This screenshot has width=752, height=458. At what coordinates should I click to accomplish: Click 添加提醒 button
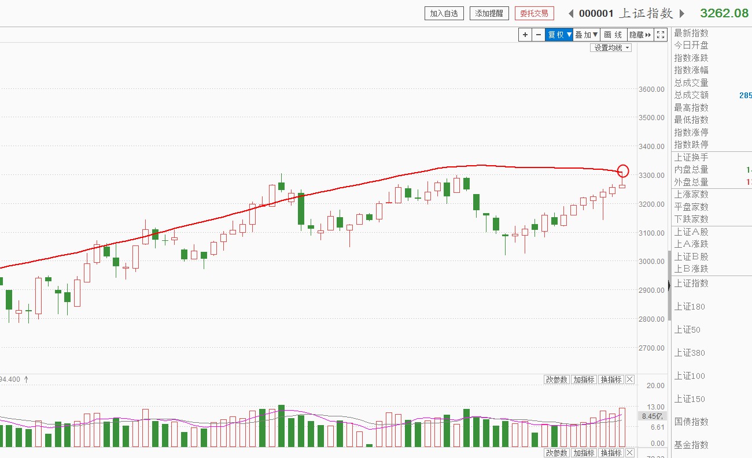(489, 13)
